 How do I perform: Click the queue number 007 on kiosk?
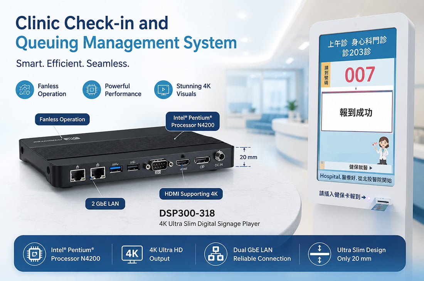point(360,75)
